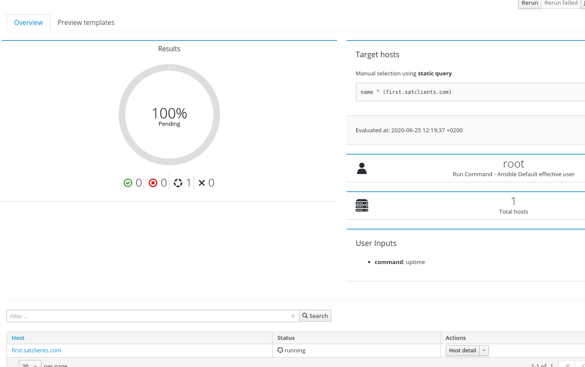This screenshot has width=585, height=367.
Task: Clear the filter with the X icon
Action: [293, 316]
